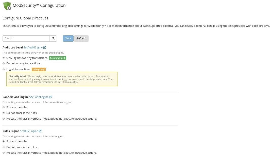The height and width of the screenshot is (157, 270).
Task: Open the SecConnEngine documentation link
Action: (x=39, y=97)
